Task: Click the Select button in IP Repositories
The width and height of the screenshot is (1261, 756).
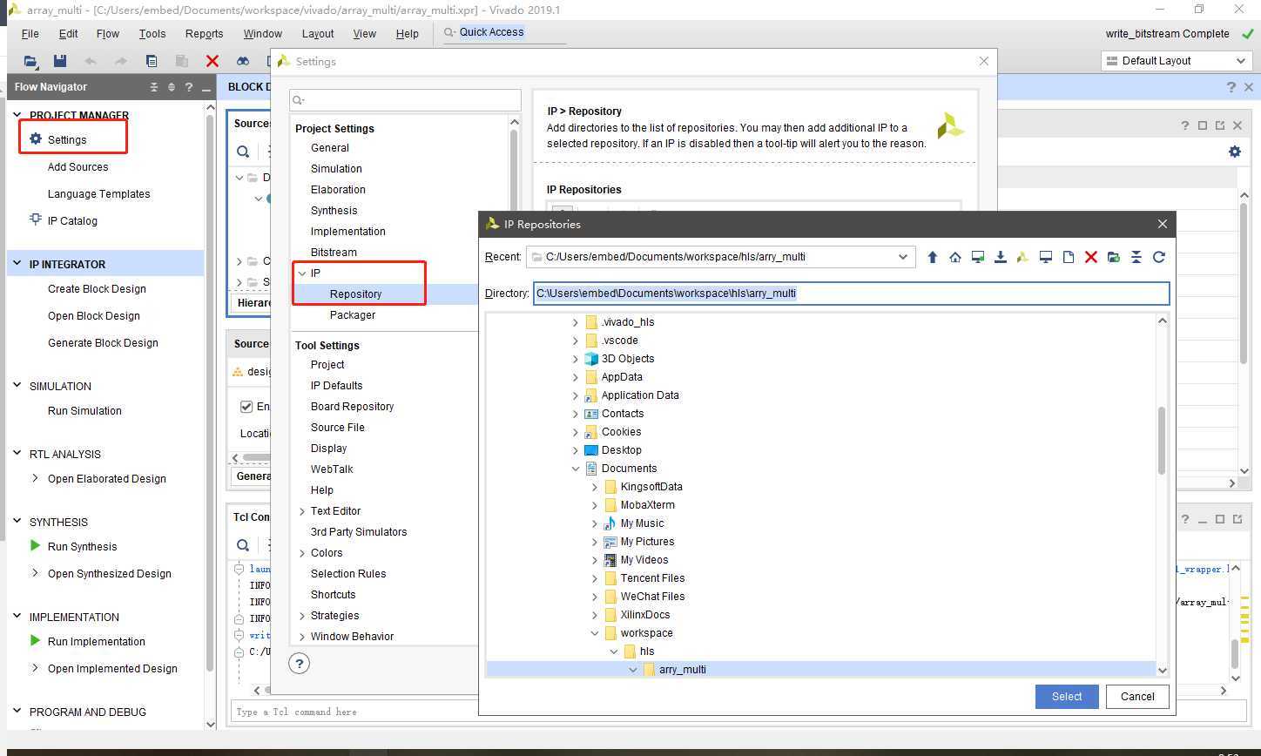Action: point(1066,697)
